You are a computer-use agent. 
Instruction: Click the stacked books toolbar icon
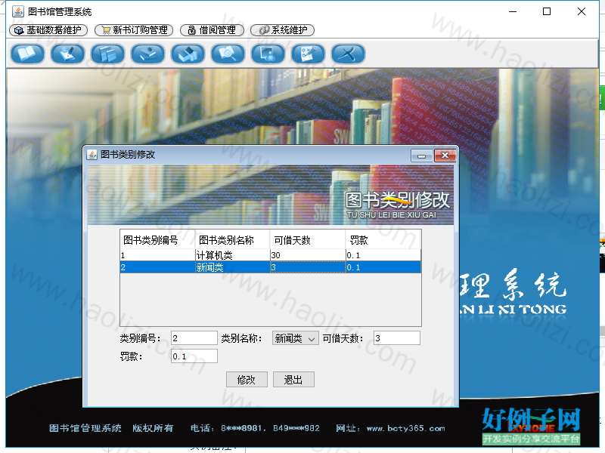[107, 54]
